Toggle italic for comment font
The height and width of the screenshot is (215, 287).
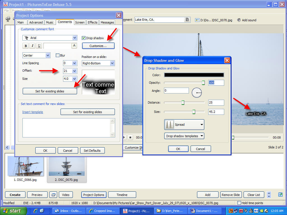[33, 46]
